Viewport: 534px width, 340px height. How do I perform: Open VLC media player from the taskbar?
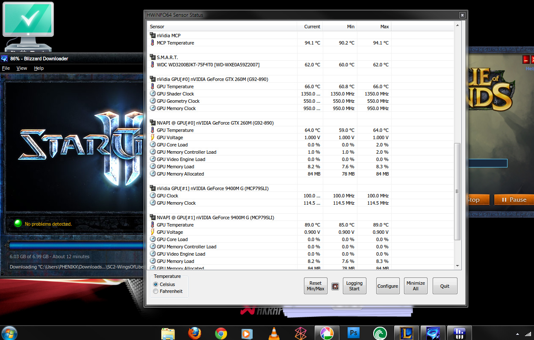274,333
